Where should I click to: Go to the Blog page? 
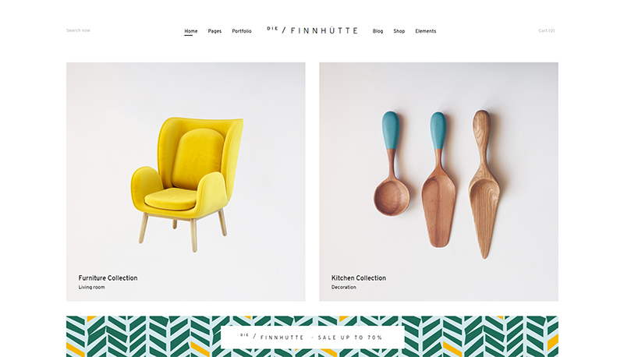(378, 31)
